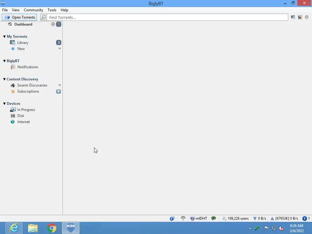Select the Internet globe icon
312x234 pixels.
13,122
